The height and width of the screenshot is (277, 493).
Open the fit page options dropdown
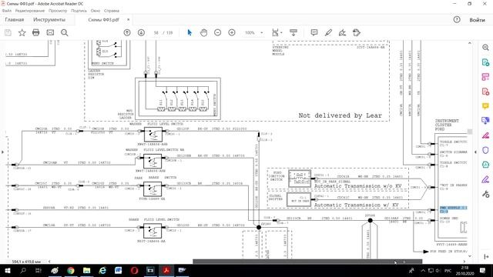coord(277,32)
